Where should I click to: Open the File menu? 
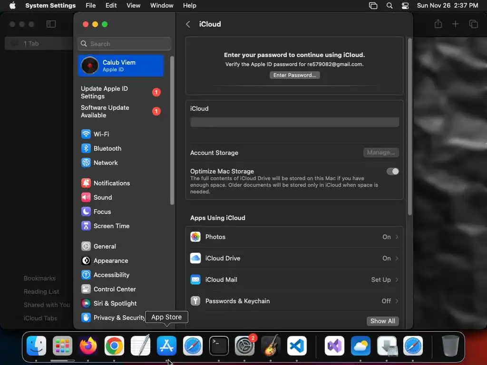coord(91,6)
